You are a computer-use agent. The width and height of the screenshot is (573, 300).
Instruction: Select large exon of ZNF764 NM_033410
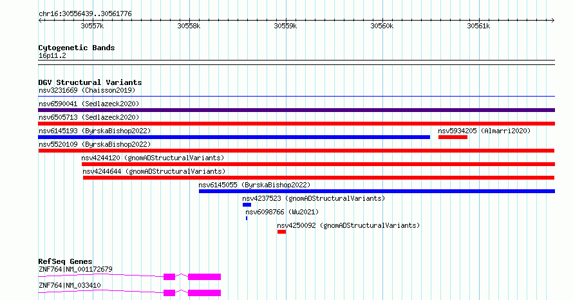click(x=204, y=293)
